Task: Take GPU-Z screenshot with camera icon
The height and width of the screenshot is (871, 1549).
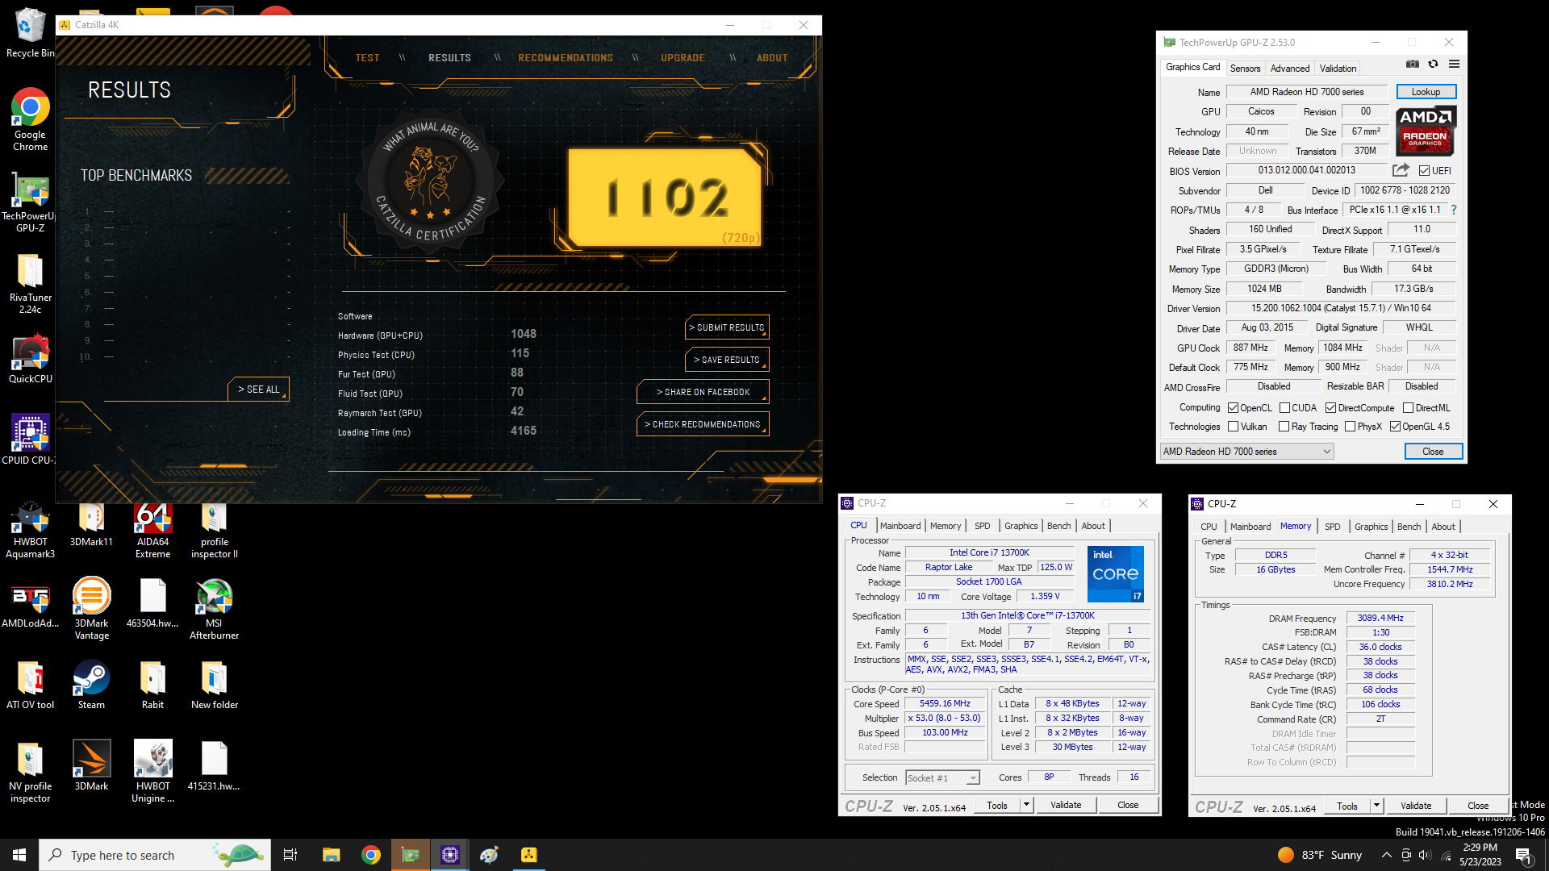Action: 1412,65
